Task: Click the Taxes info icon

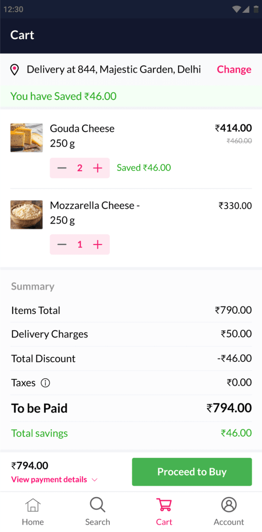Action: point(45,383)
